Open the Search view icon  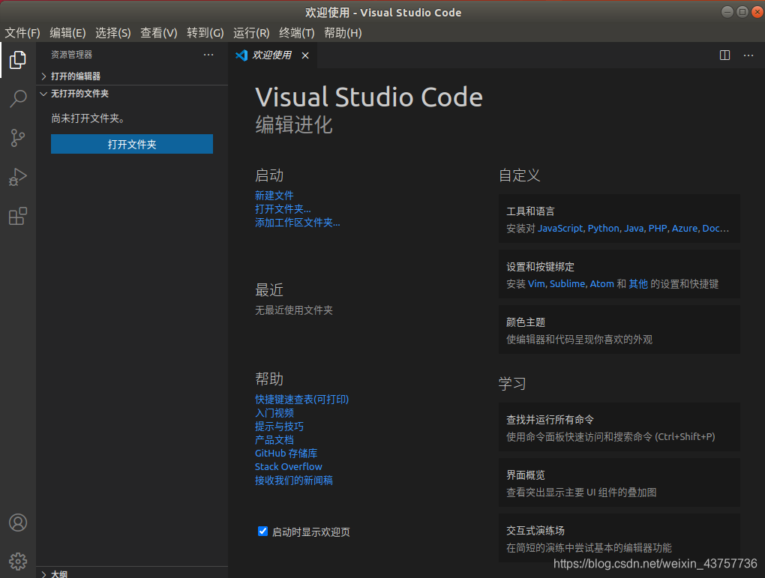[x=18, y=98]
